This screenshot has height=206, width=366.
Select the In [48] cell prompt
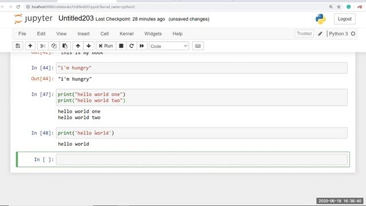point(42,133)
